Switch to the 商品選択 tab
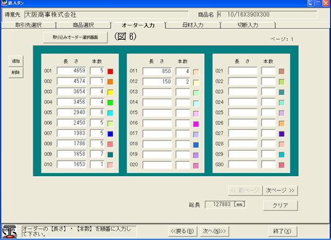This screenshot has height=240, width=331. (83, 25)
